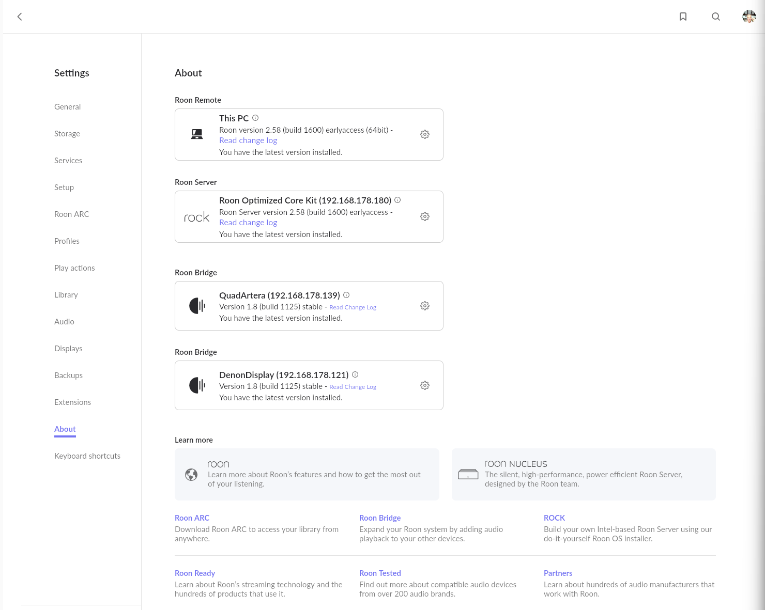
Task: Switch to Audio settings
Action: pos(64,322)
